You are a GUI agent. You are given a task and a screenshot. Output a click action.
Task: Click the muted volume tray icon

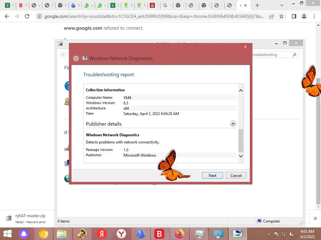click(x=291, y=234)
